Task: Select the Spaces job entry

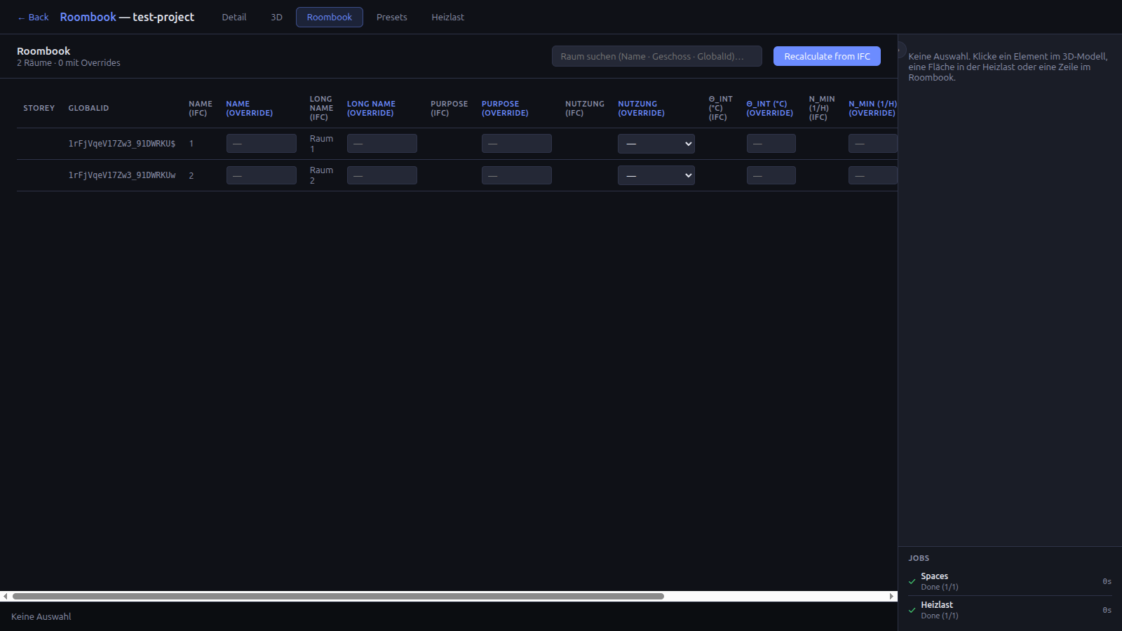Action: point(1010,581)
